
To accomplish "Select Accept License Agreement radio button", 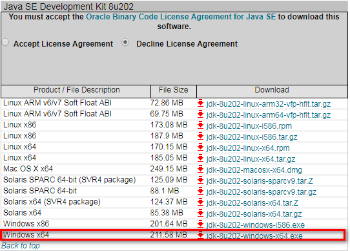I will tap(5, 43).
